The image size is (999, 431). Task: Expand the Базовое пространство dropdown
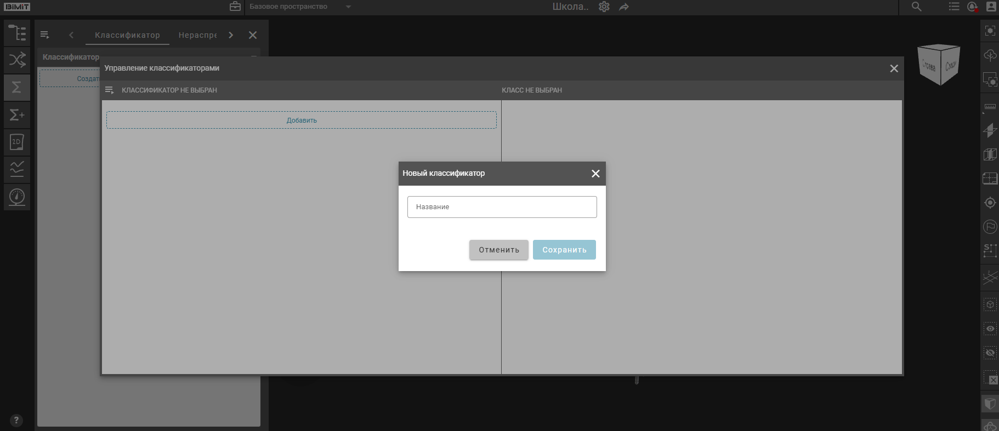coord(348,7)
